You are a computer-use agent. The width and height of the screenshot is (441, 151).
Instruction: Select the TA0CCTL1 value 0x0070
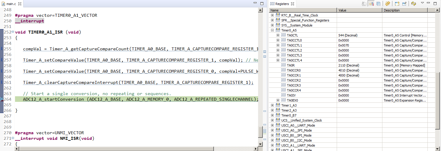click(x=343, y=45)
